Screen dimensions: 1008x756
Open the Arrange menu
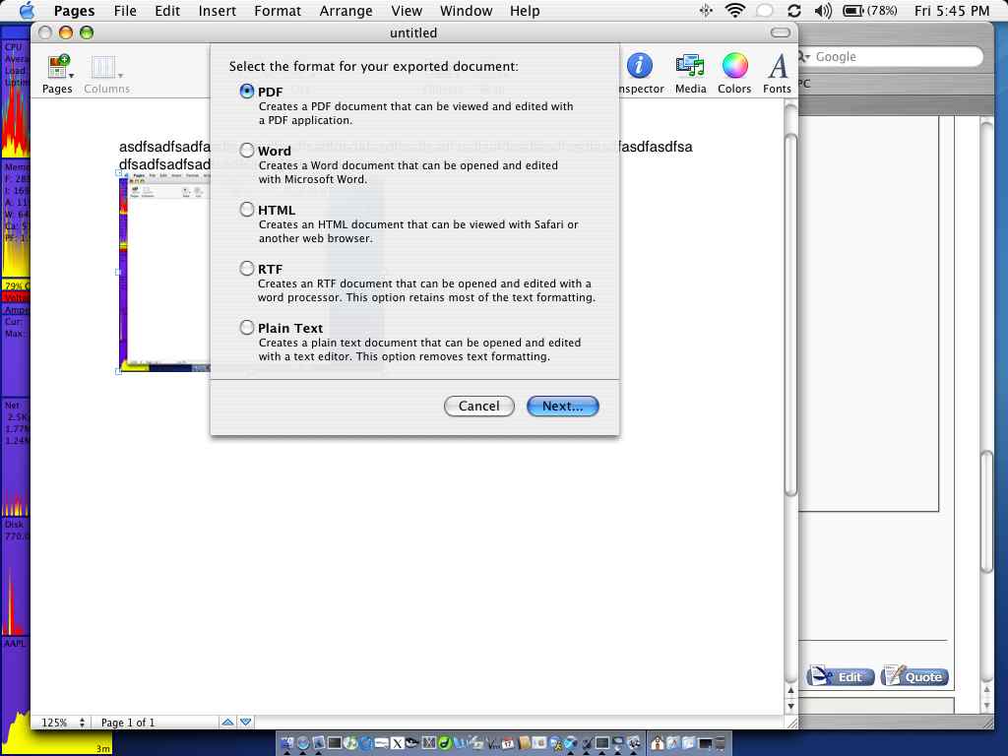pyautogui.click(x=346, y=11)
